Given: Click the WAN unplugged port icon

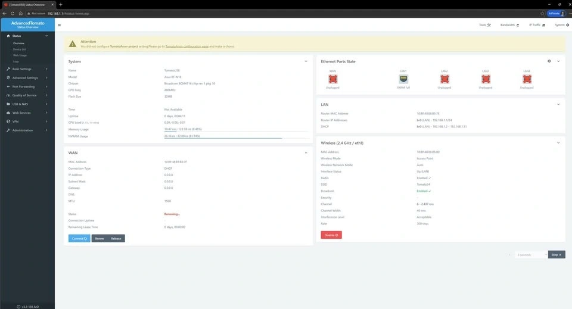Looking at the screenshot, I should tap(332, 79).
